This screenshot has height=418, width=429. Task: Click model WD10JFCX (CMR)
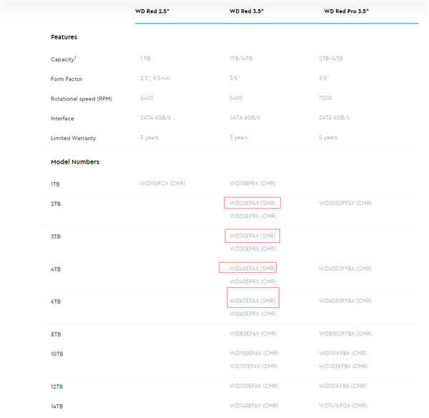[x=163, y=184]
